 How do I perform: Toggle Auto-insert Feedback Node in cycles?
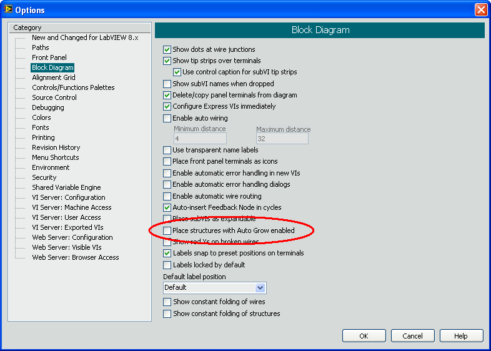pos(167,207)
